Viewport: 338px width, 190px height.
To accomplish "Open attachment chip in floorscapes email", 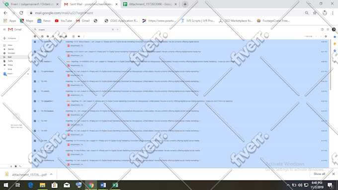I will (76, 115).
